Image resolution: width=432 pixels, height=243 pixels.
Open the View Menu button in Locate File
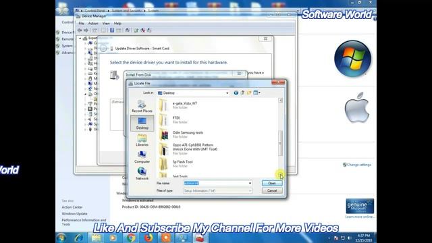[256, 93]
